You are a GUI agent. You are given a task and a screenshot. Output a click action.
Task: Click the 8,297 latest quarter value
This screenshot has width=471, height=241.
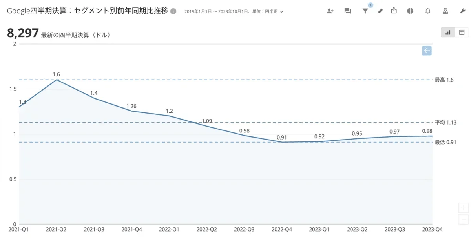click(x=23, y=34)
